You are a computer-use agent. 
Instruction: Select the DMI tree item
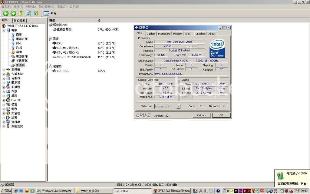[x=18, y=43]
